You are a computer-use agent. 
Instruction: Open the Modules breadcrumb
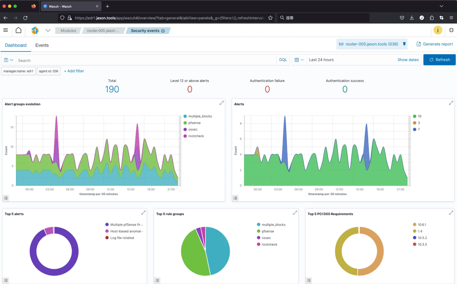point(68,31)
